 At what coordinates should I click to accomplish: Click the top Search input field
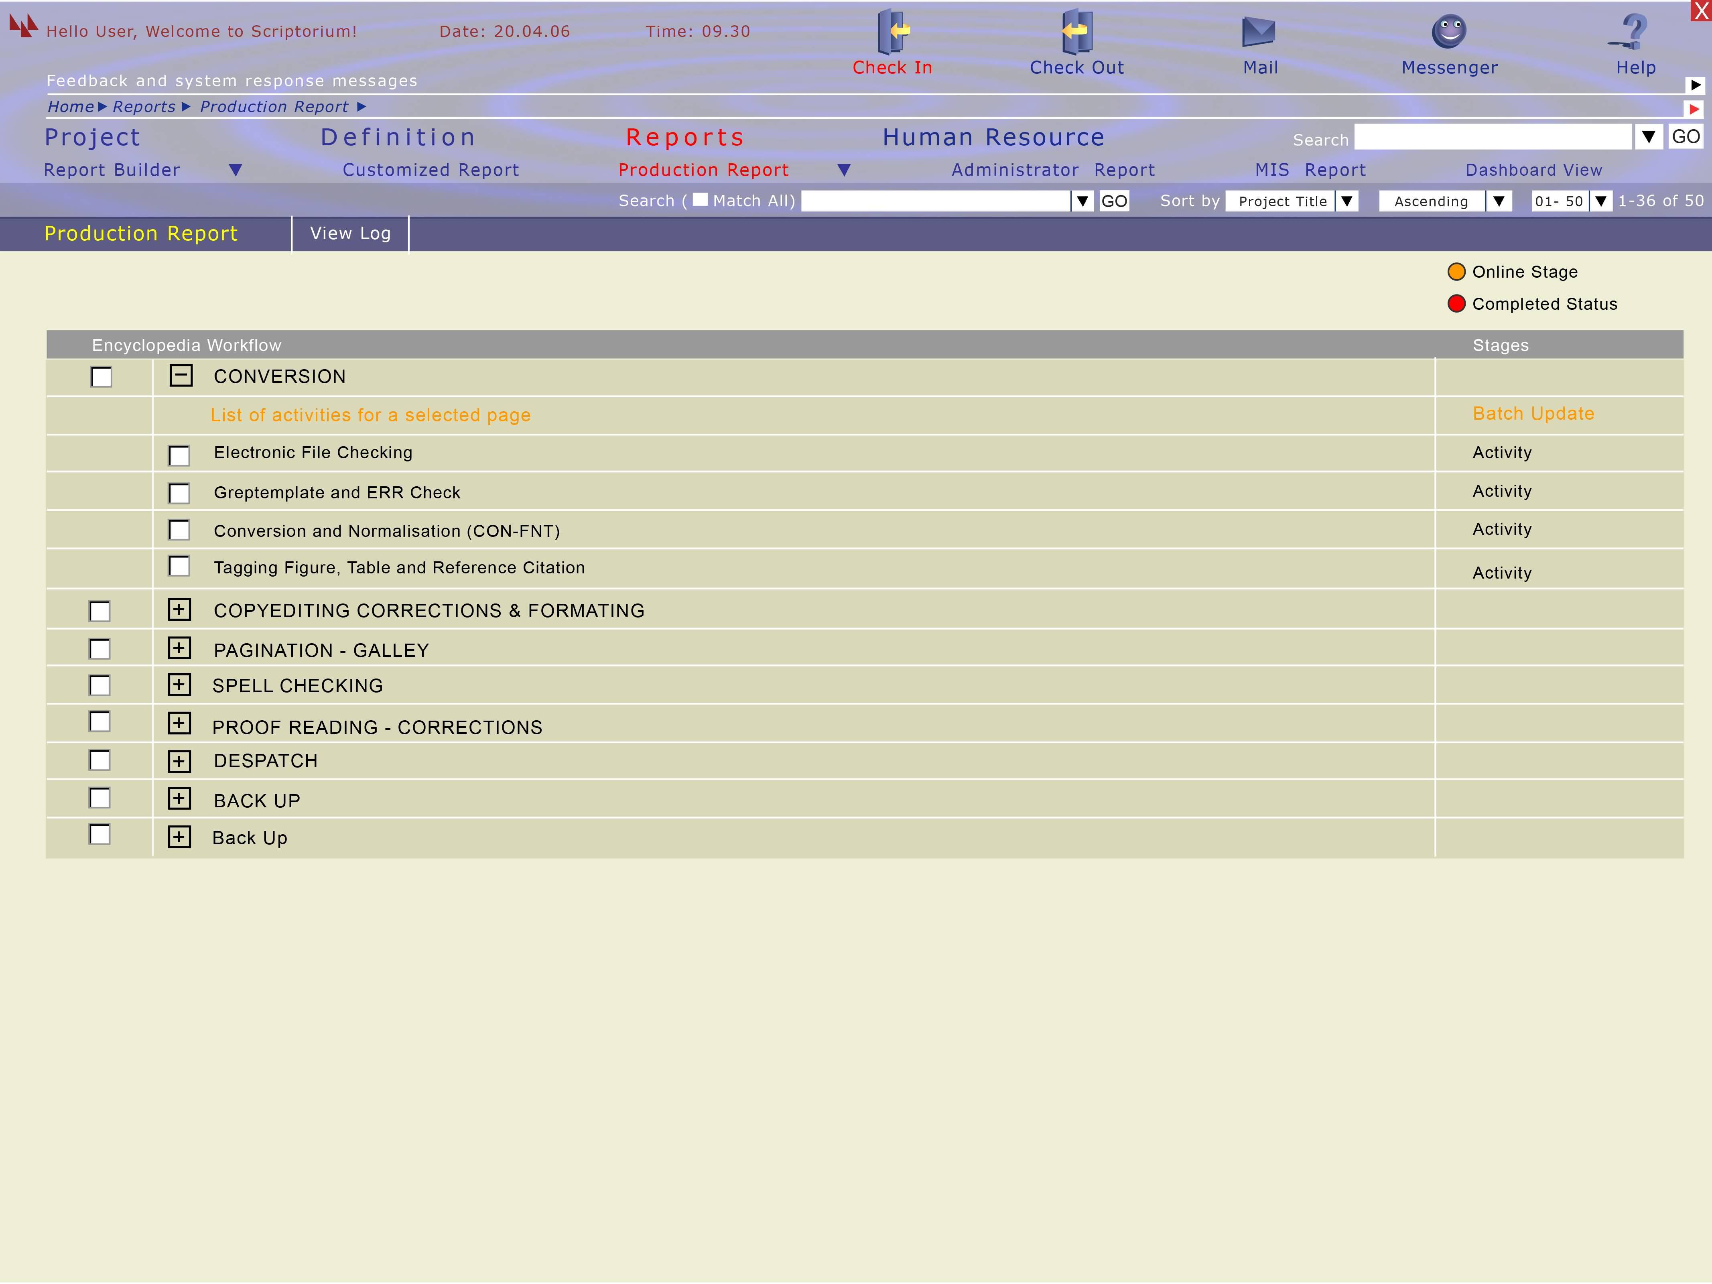(x=1492, y=138)
